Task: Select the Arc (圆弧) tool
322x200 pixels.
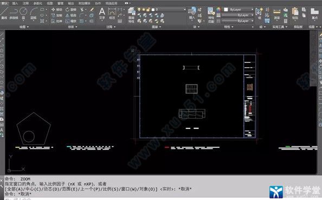Action: click(x=34, y=13)
